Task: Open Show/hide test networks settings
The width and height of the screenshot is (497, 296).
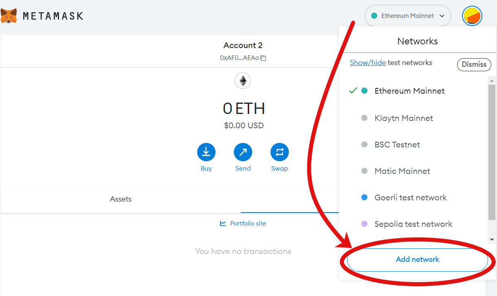Action: [367, 62]
